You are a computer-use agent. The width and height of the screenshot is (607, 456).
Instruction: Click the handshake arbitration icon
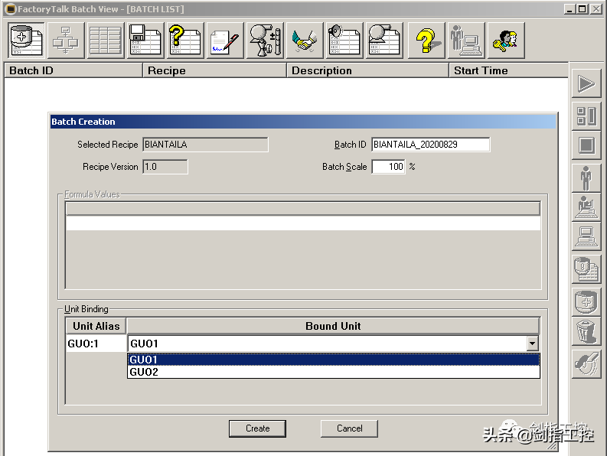pyautogui.click(x=305, y=40)
